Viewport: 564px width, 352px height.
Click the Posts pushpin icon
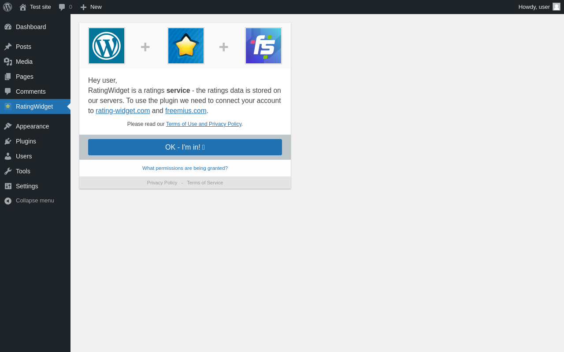click(x=8, y=47)
